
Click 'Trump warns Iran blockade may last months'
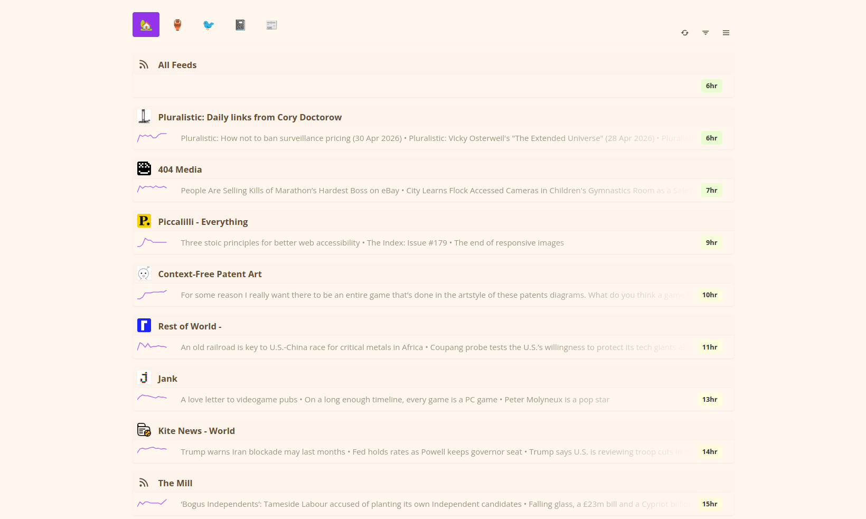point(263,452)
